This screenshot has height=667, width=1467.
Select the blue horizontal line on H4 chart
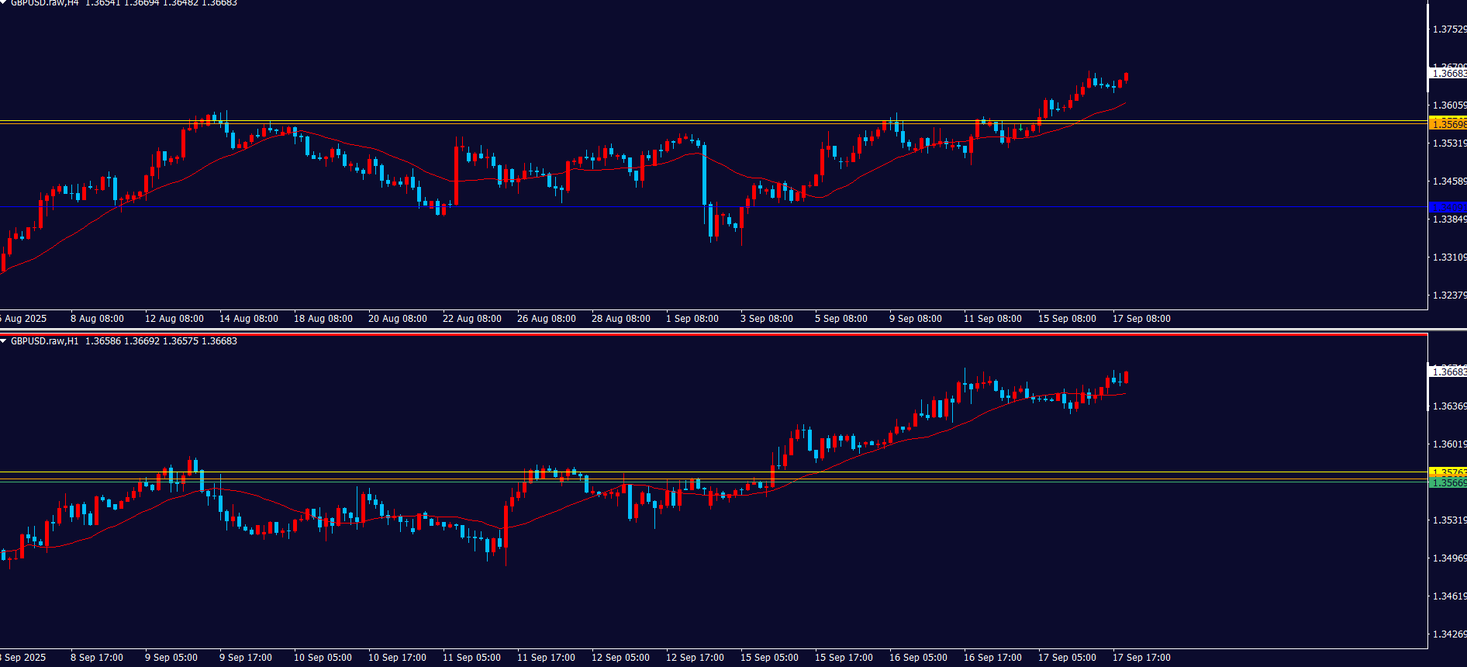543,207
